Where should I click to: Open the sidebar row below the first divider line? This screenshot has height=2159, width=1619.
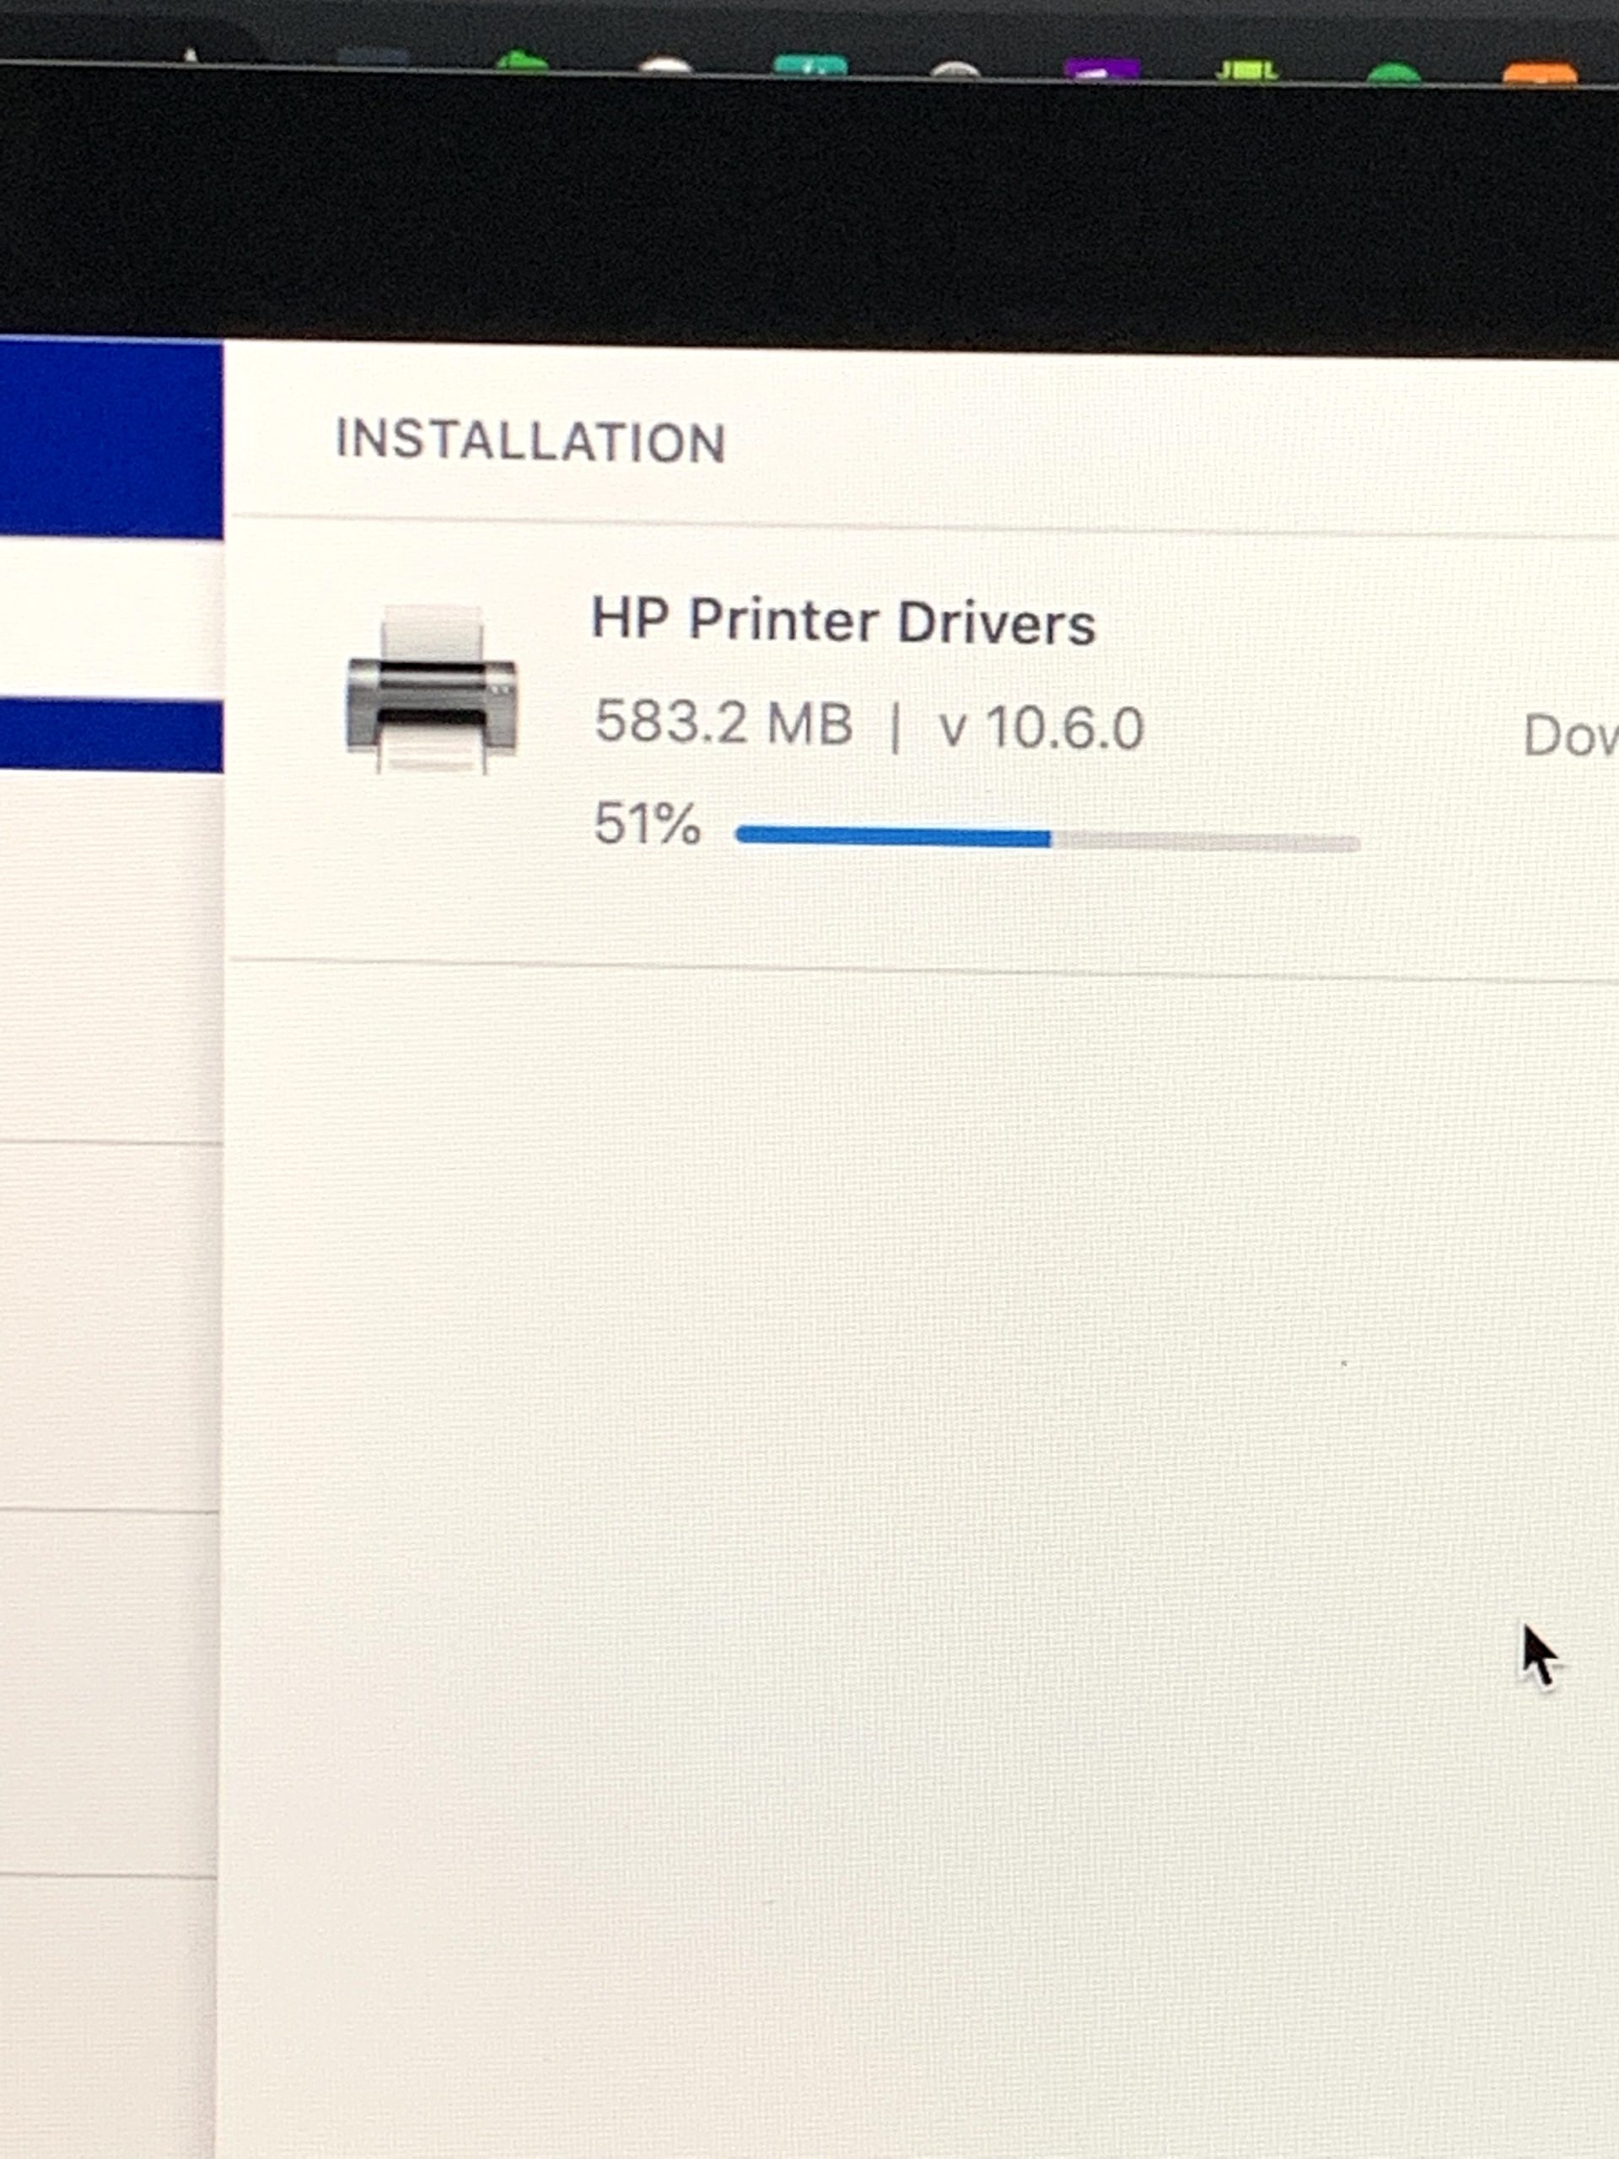pyautogui.click(x=110, y=1327)
